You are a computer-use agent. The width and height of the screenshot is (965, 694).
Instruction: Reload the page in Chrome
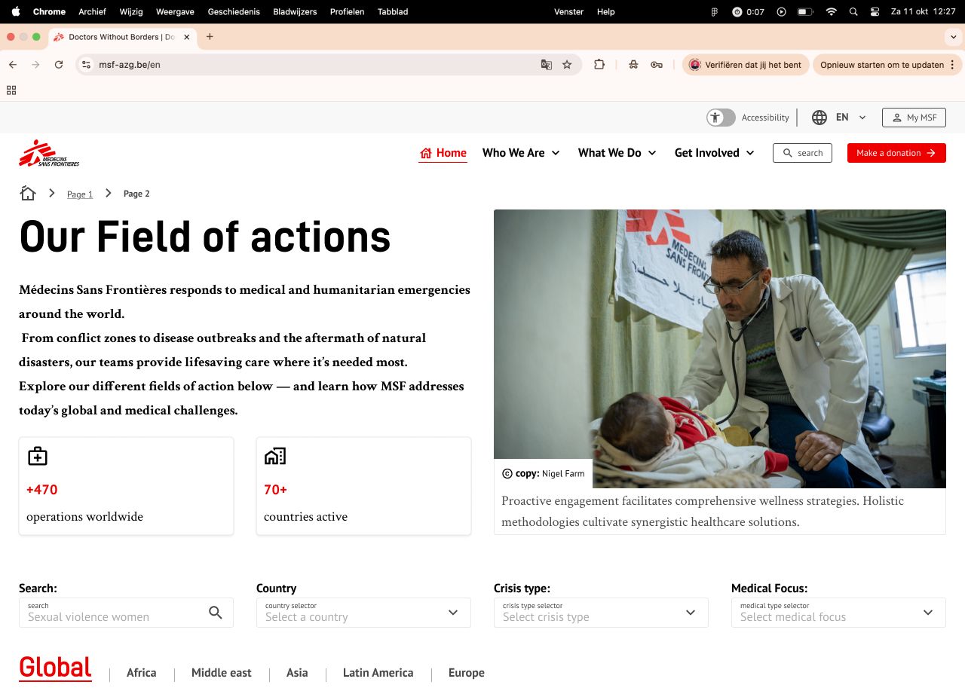[59, 65]
